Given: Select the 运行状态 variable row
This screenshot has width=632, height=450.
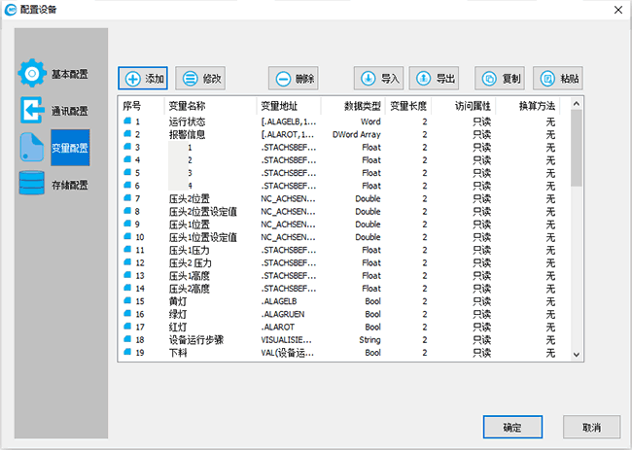Looking at the screenshot, I should [187, 122].
